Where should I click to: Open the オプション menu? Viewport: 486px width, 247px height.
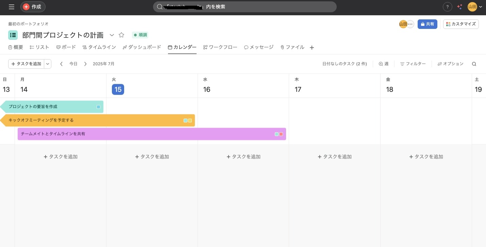(x=450, y=64)
